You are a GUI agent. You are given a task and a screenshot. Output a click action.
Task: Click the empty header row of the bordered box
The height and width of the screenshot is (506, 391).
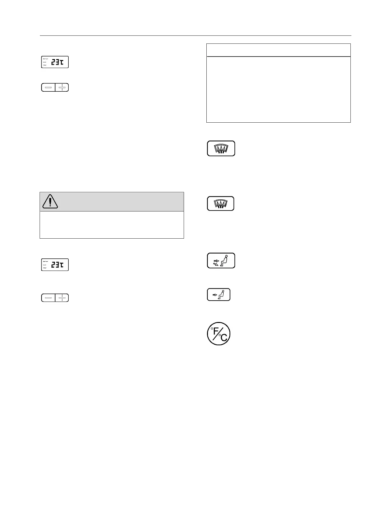(279, 50)
